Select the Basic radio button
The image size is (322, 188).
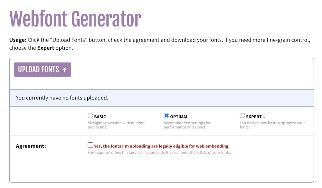pos(90,116)
